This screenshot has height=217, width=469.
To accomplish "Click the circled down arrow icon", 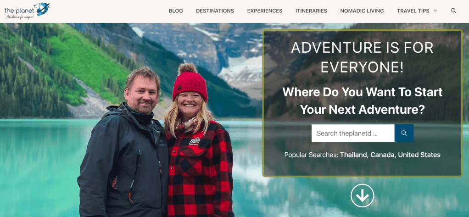I will [362, 195].
